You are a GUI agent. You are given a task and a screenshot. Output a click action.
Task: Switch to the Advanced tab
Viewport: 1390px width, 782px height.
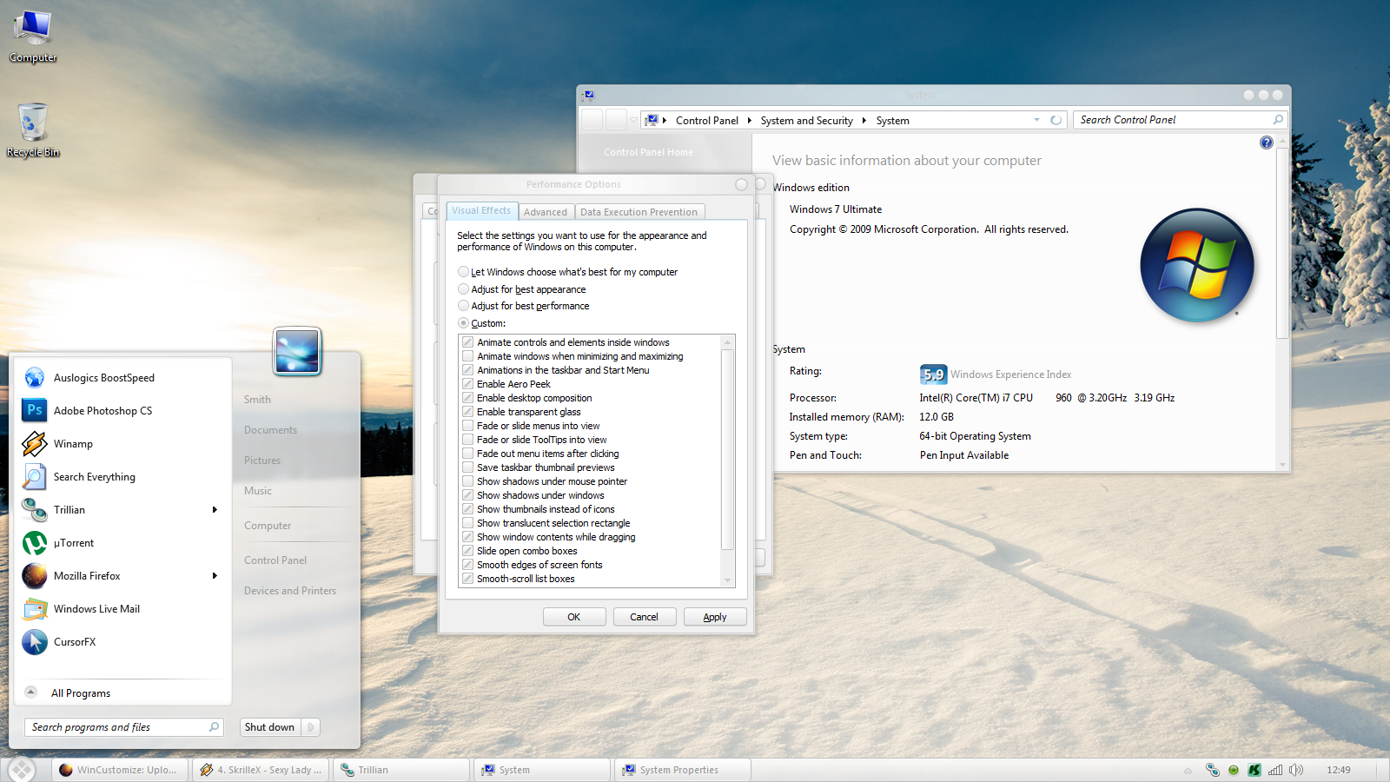[546, 212]
